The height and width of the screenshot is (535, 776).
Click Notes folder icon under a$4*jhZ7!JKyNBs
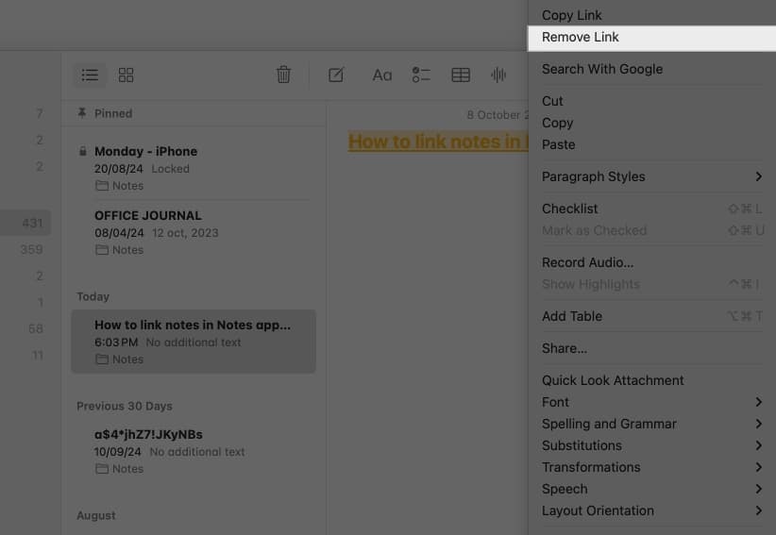click(x=102, y=469)
